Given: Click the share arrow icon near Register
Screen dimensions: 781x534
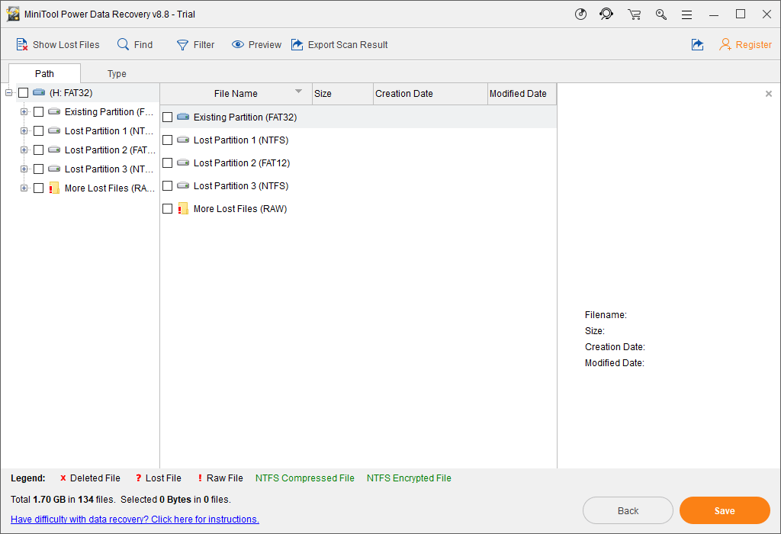Looking at the screenshot, I should 697,45.
